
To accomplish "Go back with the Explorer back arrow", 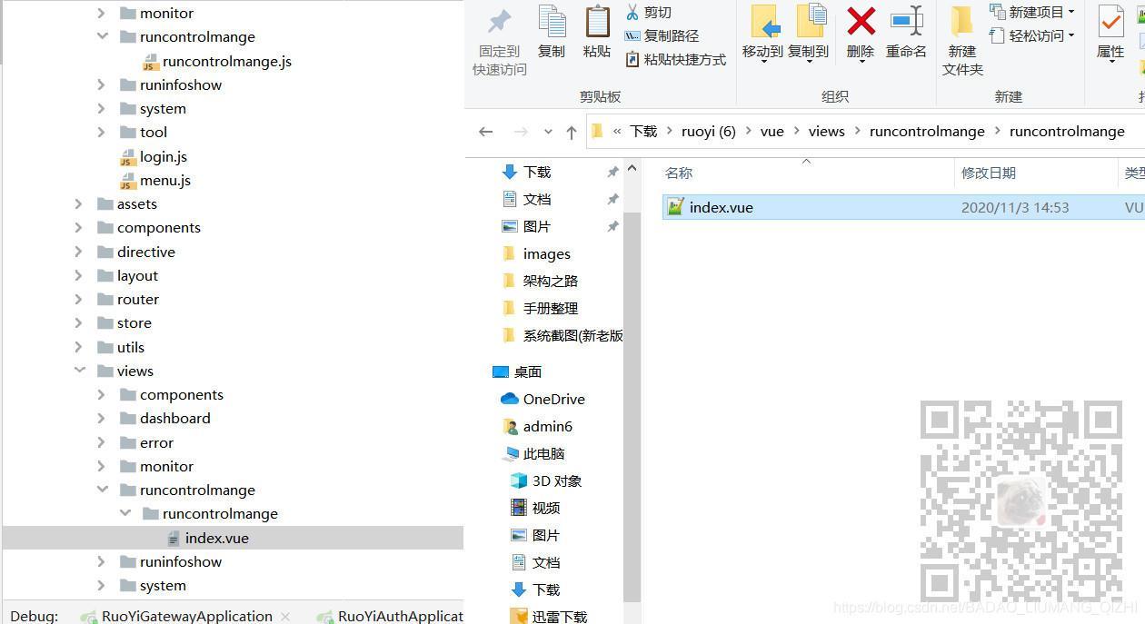I will [x=486, y=132].
